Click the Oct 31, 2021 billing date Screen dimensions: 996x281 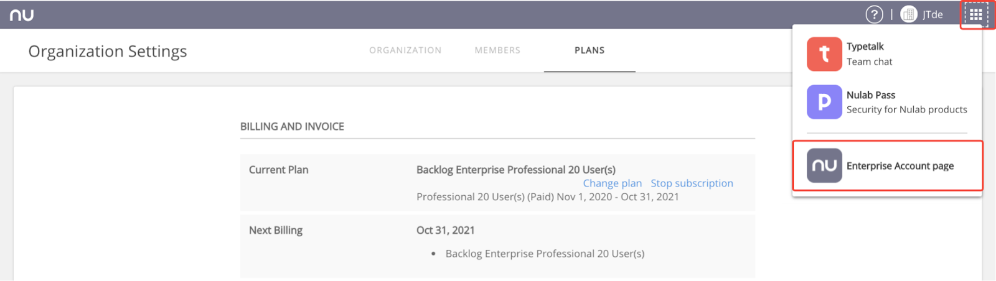tap(445, 230)
